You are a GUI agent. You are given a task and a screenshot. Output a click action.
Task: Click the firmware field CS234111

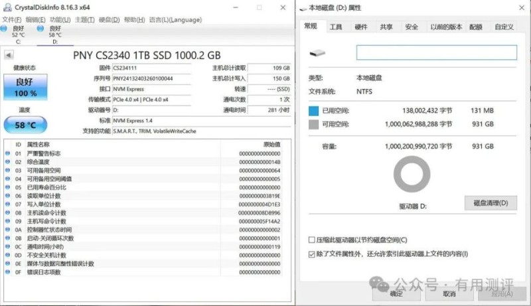point(151,68)
